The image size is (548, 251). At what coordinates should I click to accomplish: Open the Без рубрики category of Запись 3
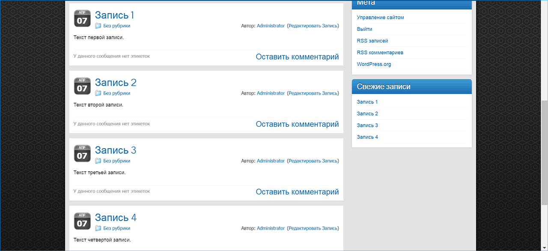[x=117, y=161]
